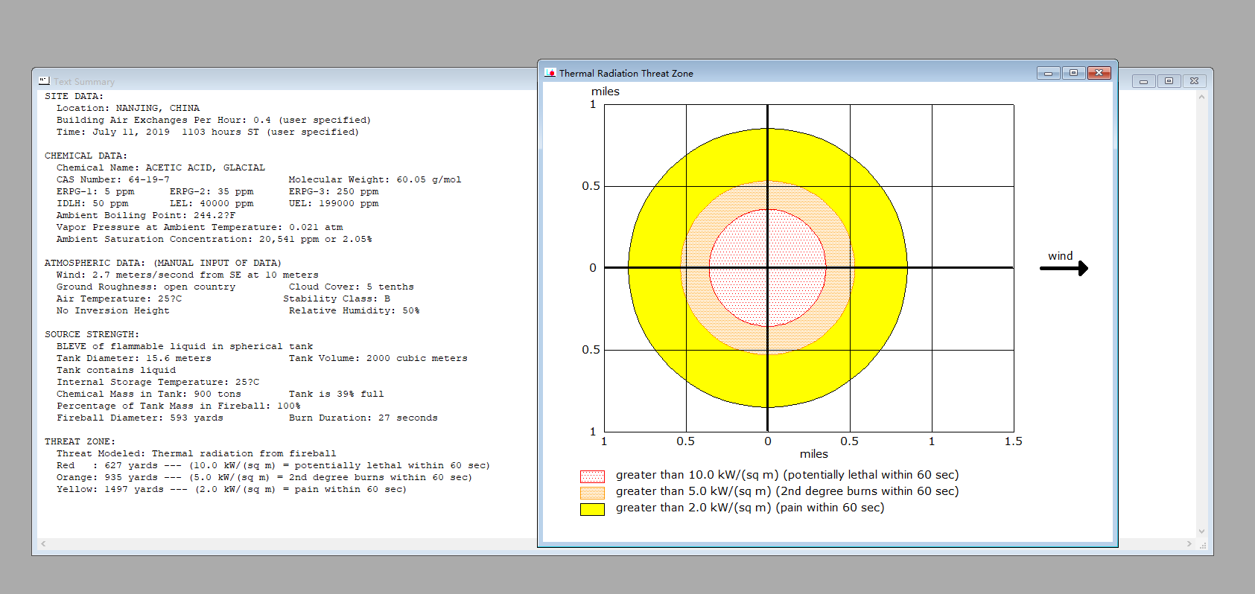
Task: Maximize the Text Summary window
Action: pos(1169,81)
